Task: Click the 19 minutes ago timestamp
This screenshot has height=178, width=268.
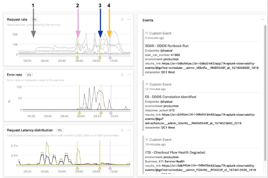Action: click(x=155, y=144)
